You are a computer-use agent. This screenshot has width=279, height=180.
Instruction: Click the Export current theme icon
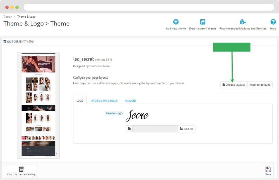point(203,22)
